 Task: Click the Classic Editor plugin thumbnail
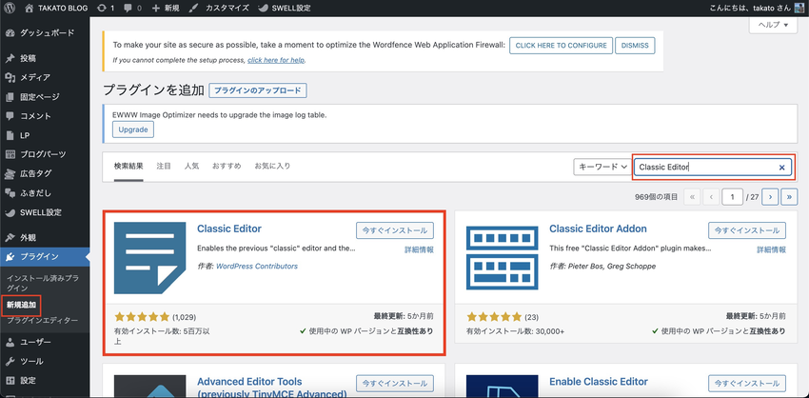pos(149,258)
